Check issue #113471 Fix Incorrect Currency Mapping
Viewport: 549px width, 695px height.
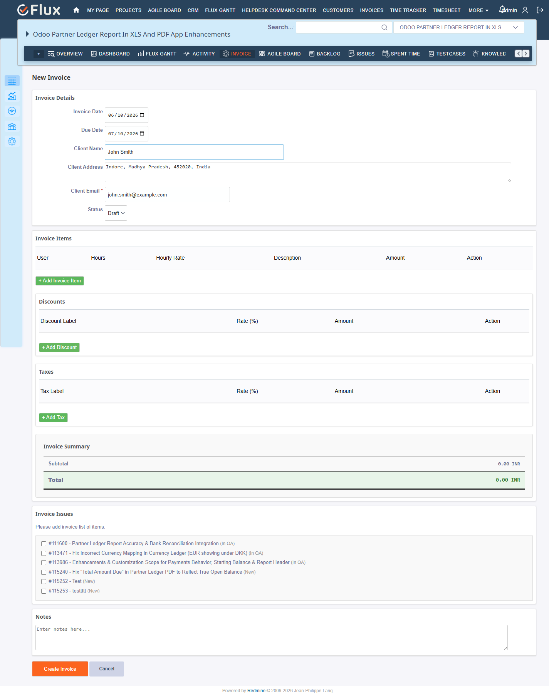[44, 553]
